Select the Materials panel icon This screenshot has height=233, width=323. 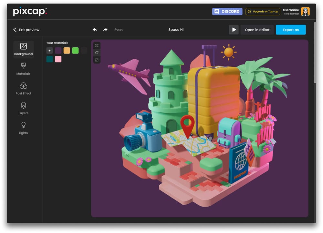23,69
